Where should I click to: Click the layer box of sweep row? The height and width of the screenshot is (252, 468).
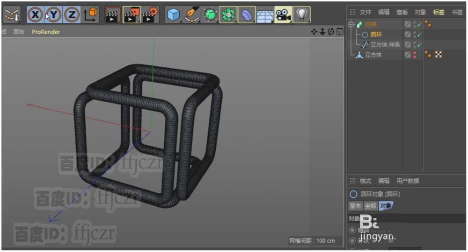[408, 25]
